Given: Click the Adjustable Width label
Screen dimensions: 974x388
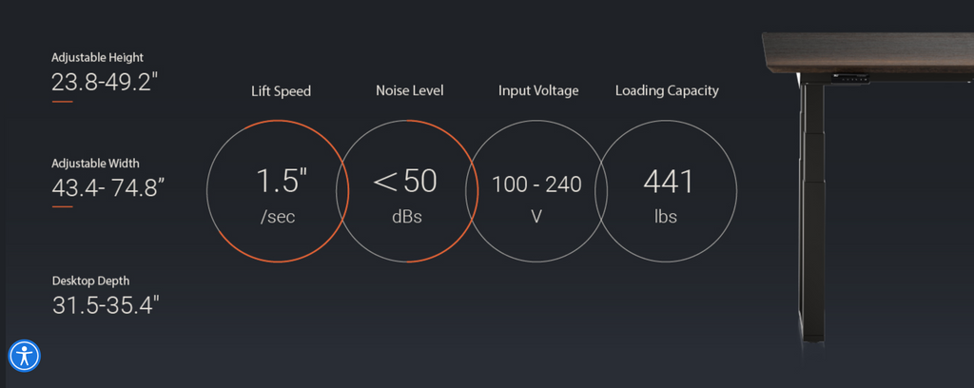Looking at the screenshot, I should pos(96,164).
